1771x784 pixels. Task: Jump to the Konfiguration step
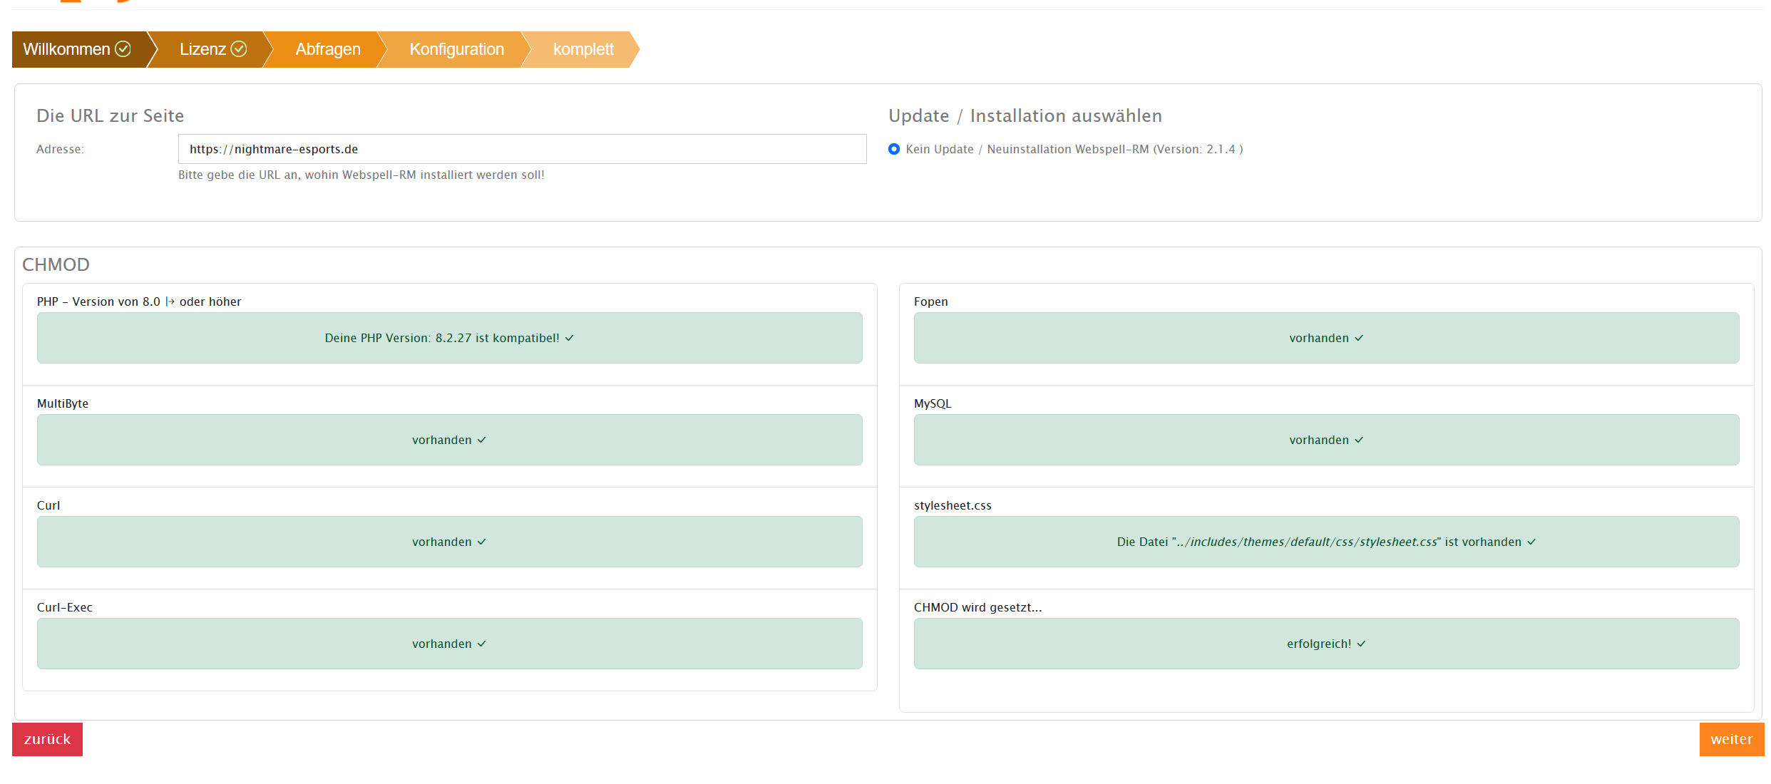click(456, 49)
